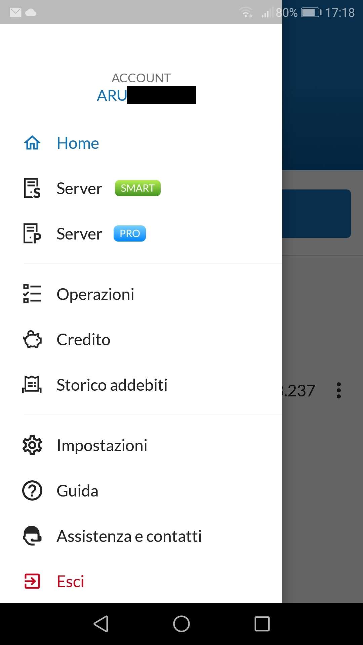Tap the Storico addebiti receipt icon

[32, 385]
